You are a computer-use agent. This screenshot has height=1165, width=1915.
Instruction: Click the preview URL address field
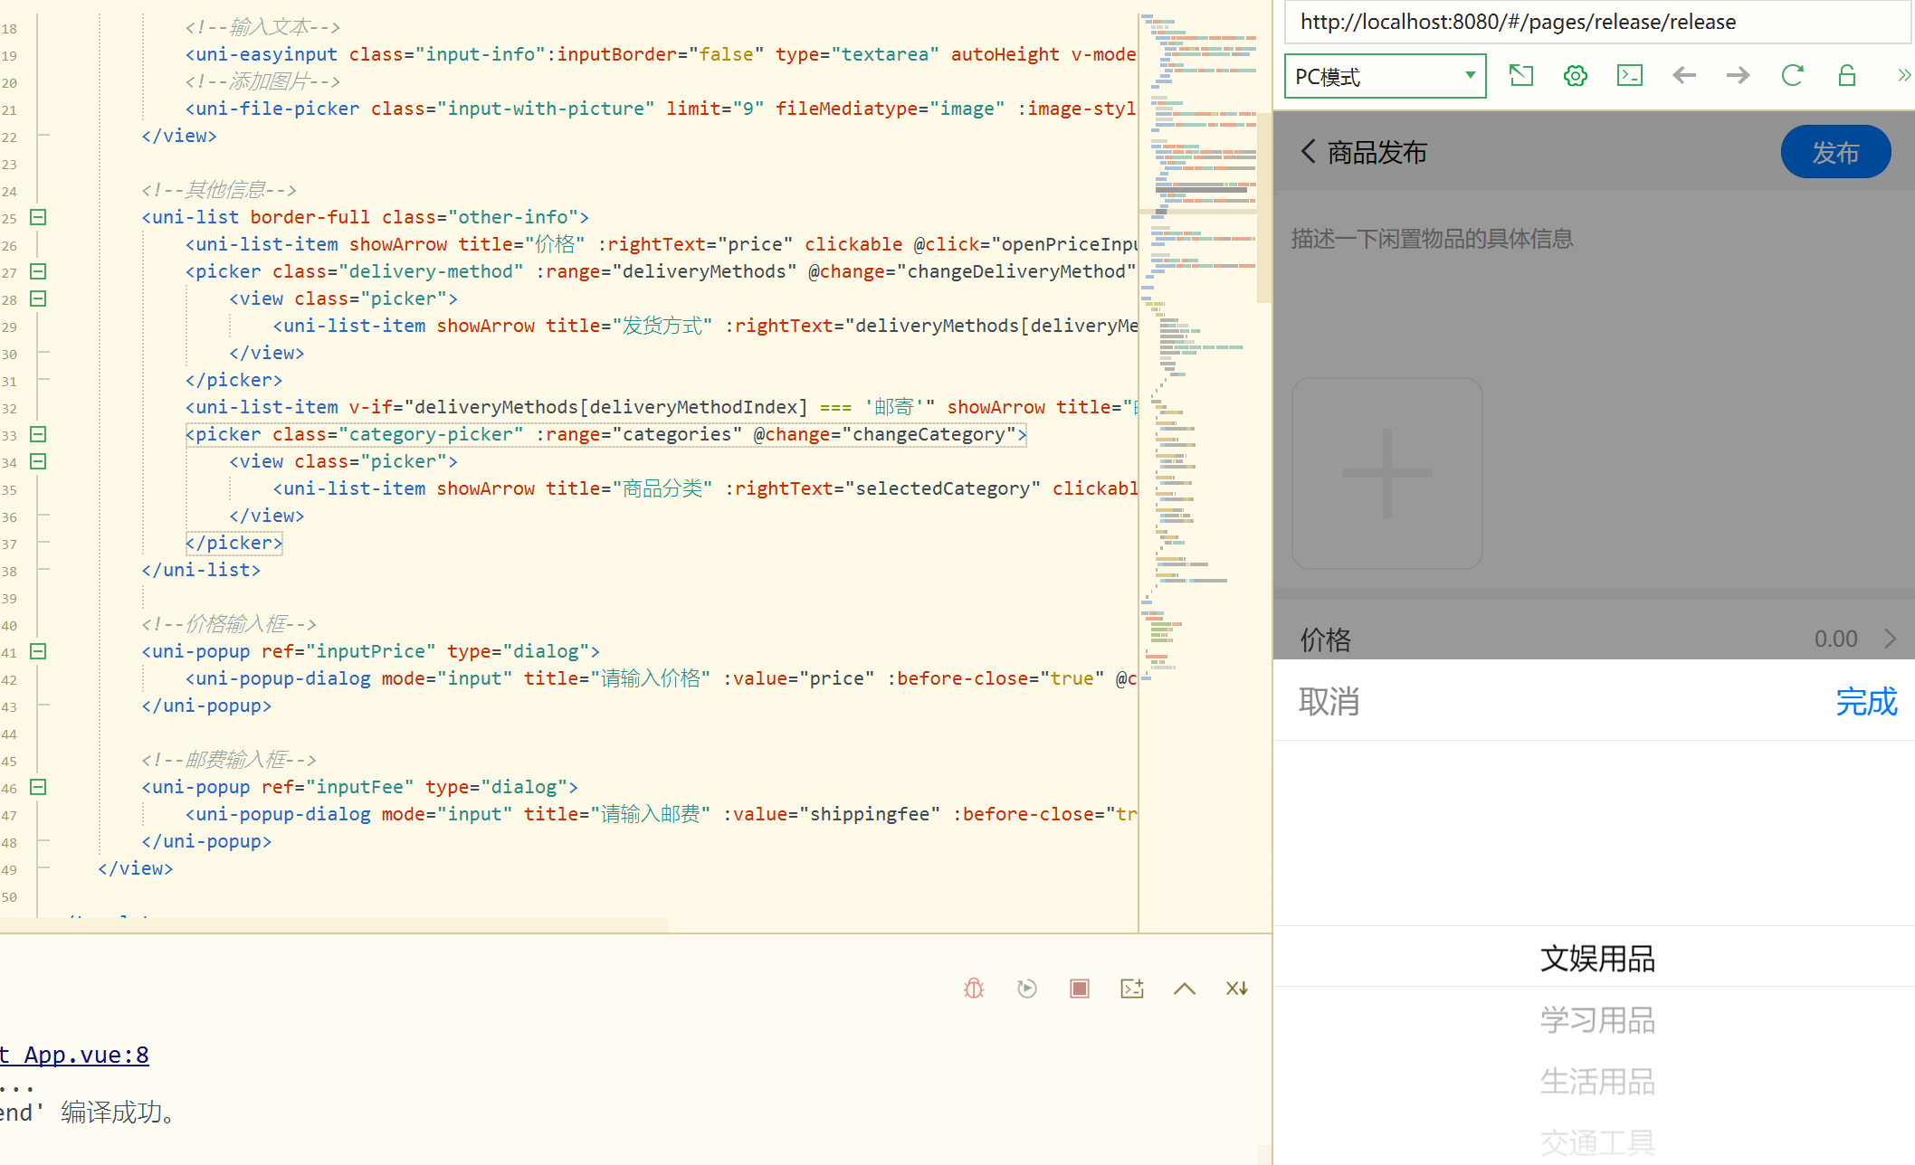(x=1597, y=22)
